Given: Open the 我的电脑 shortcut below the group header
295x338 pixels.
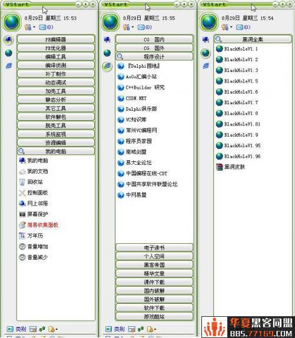Looking at the screenshot, I should pyautogui.click(x=34, y=161).
